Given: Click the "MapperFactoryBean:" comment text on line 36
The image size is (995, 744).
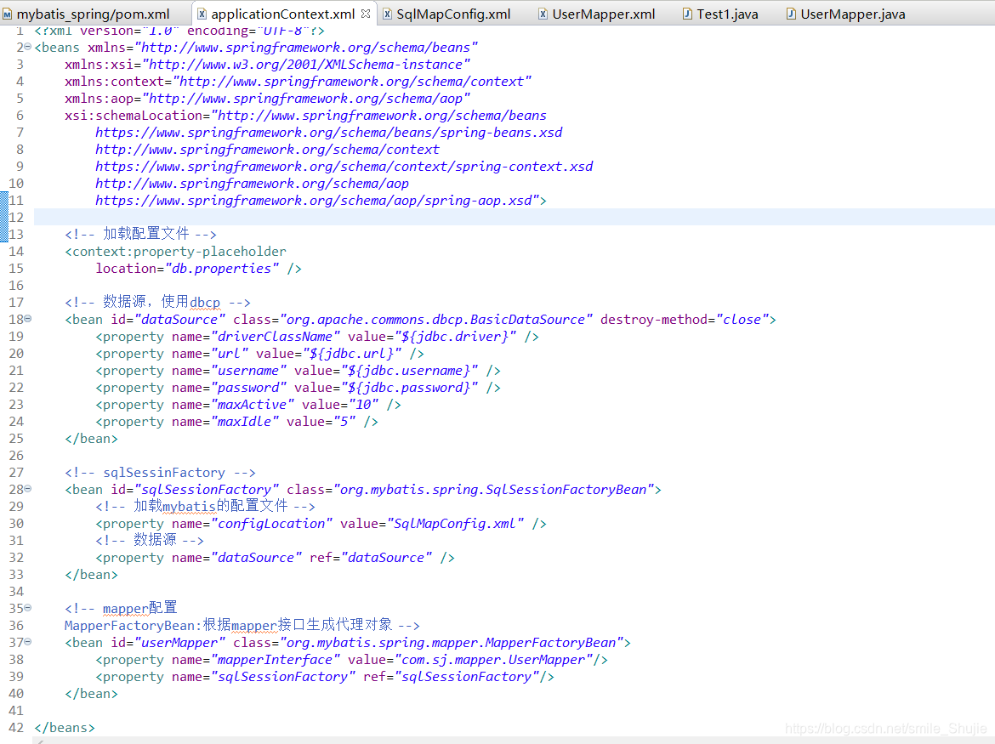Looking at the screenshot, I should (134, 626).
